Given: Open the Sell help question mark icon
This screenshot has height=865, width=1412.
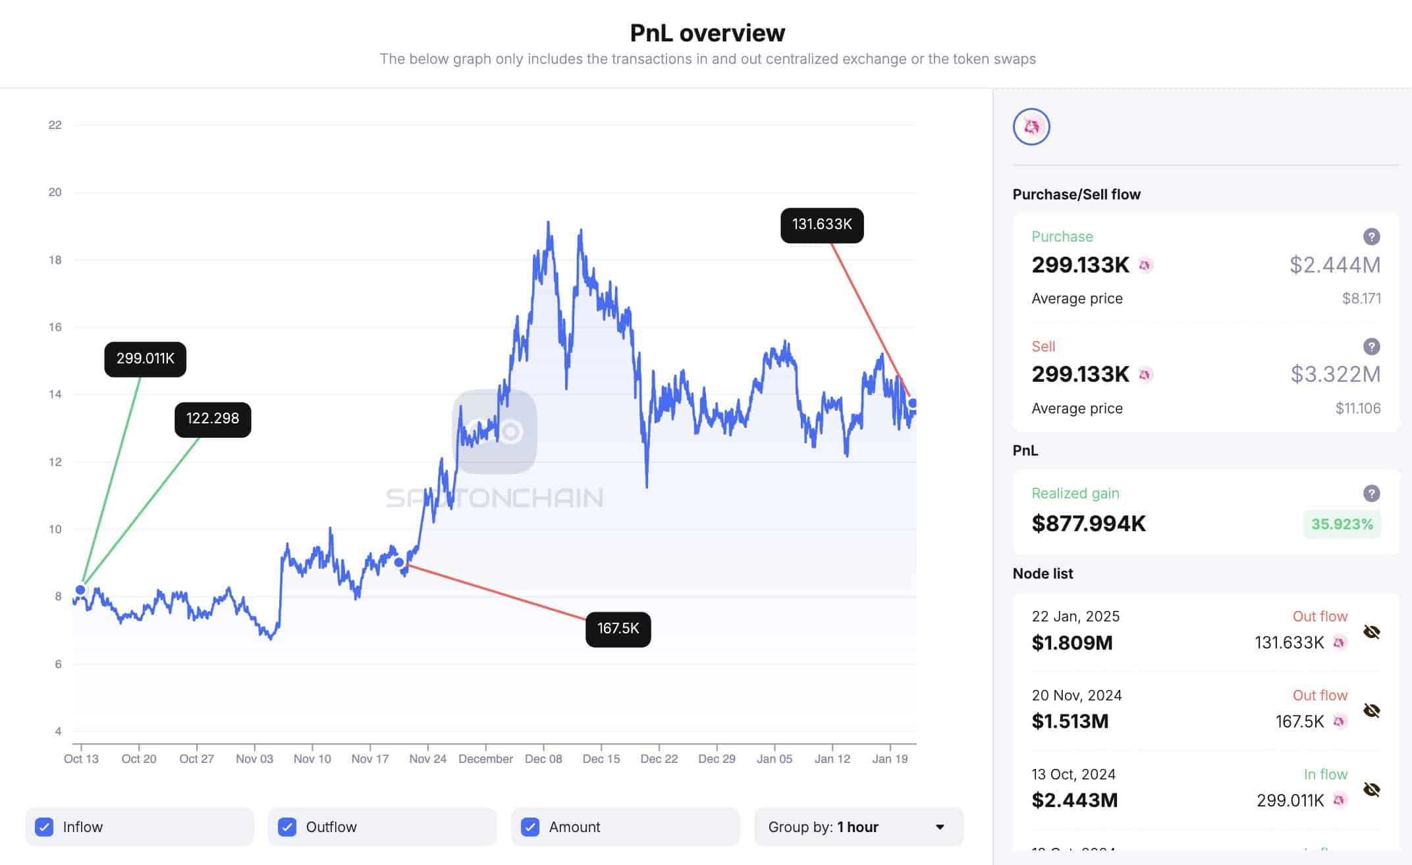Looking at the screenshot, I should pyautogui.click(x=1371, y=347).
